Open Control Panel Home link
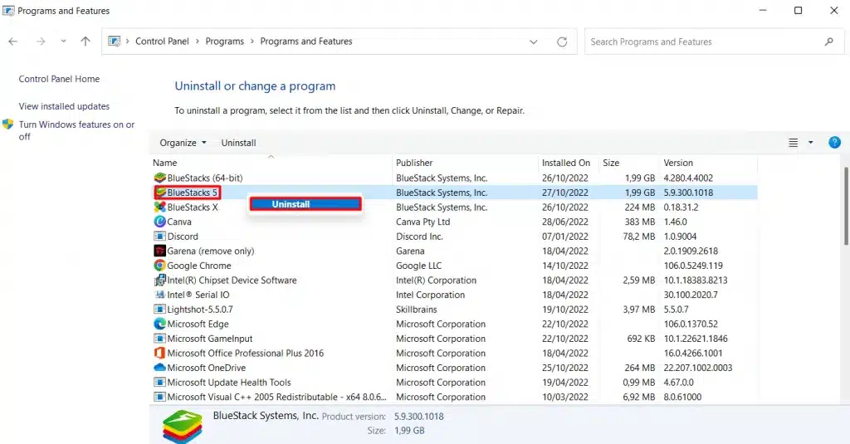 click(x=59, y=79)
